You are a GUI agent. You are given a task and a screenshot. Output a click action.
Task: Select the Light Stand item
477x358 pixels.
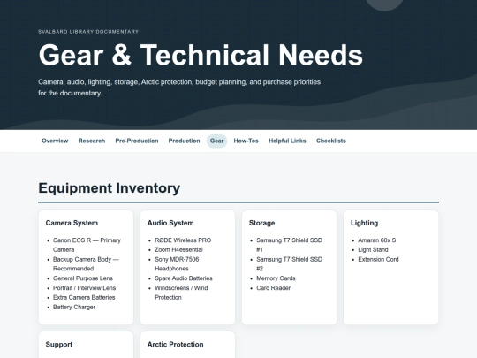point(373,249)
